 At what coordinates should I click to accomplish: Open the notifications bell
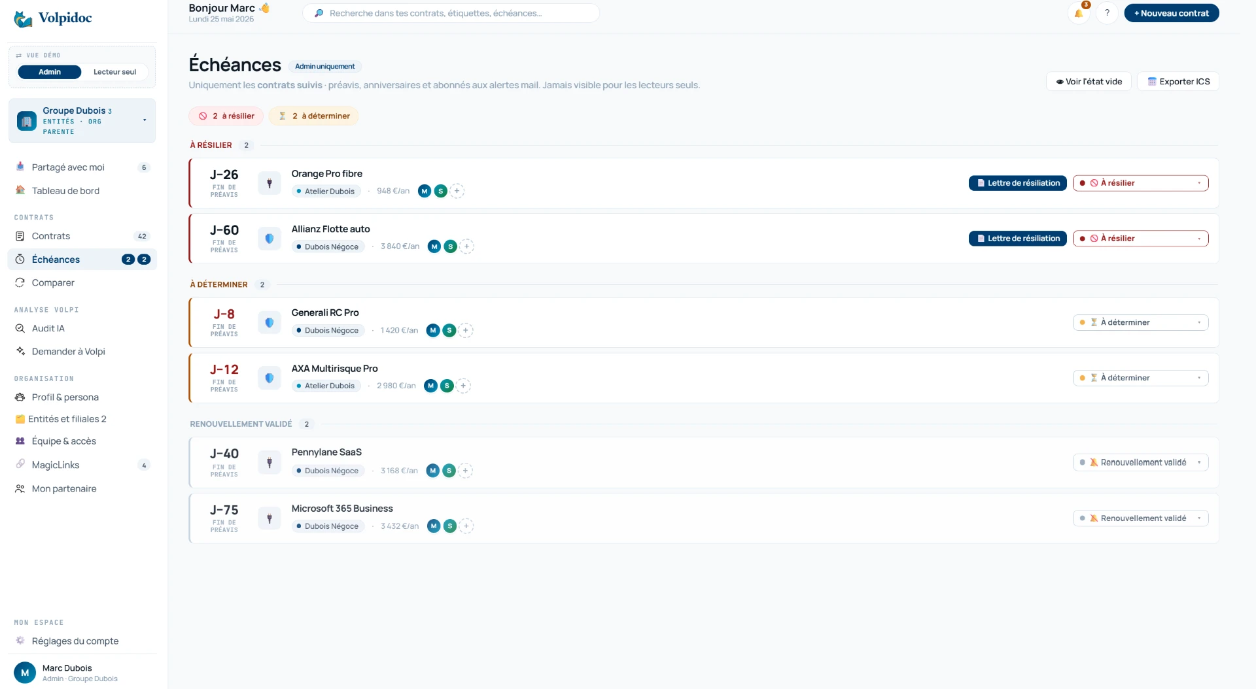1079,13
